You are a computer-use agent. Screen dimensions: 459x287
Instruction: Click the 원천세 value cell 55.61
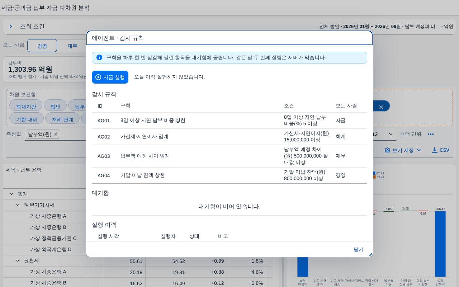[x=124, y=261]
